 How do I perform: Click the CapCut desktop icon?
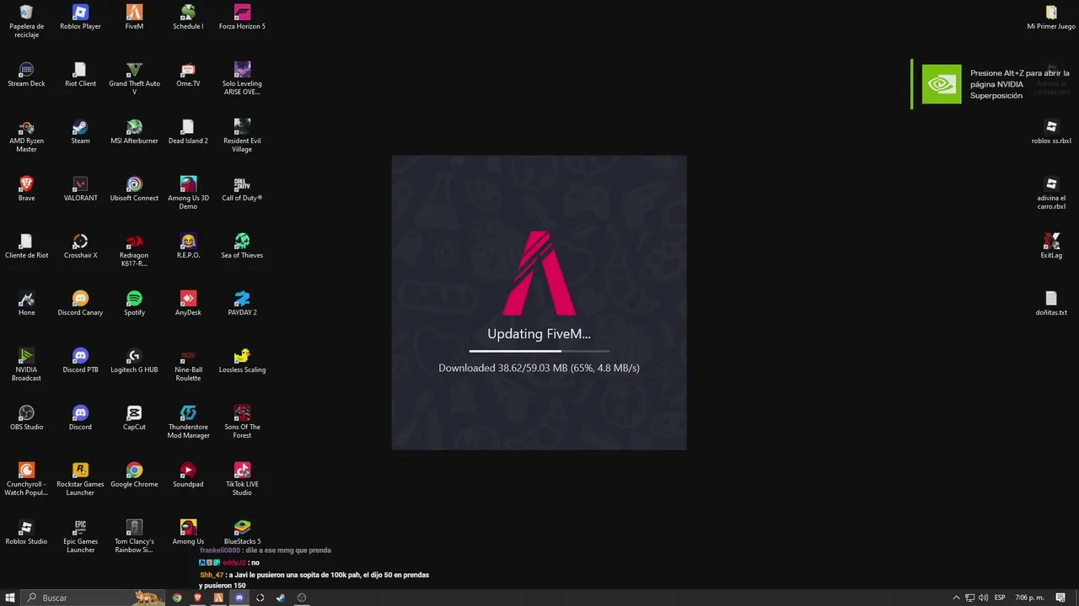tap(134, 417)
